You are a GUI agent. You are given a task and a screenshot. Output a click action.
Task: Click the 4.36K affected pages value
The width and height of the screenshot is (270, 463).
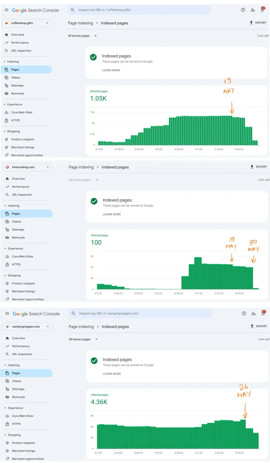click(99, 402)
